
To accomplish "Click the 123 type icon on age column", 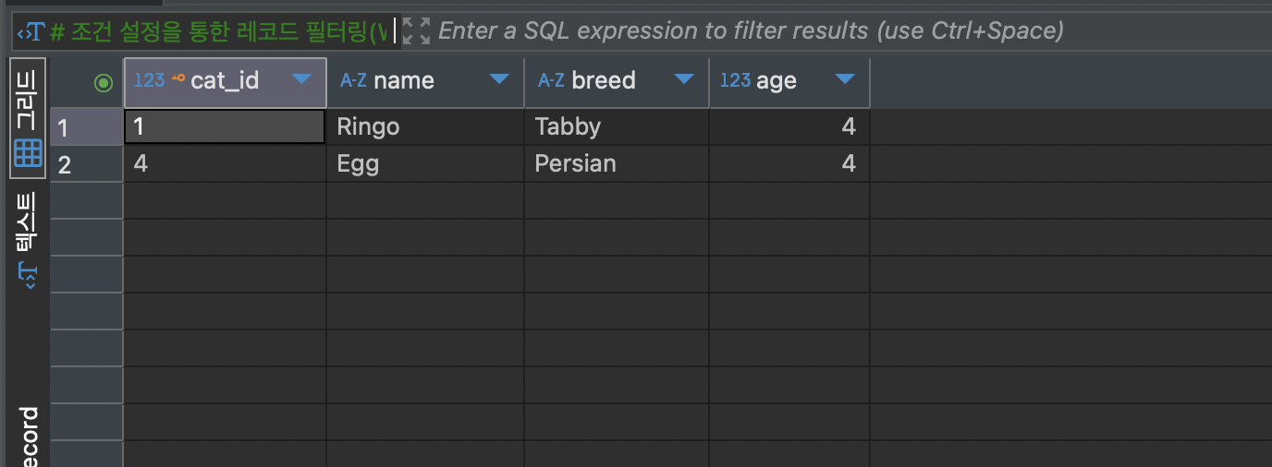I will (735, 80).
